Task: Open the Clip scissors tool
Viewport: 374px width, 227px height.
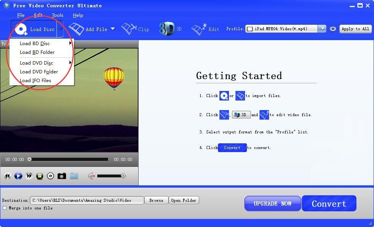Action: (x=129, y=29)
